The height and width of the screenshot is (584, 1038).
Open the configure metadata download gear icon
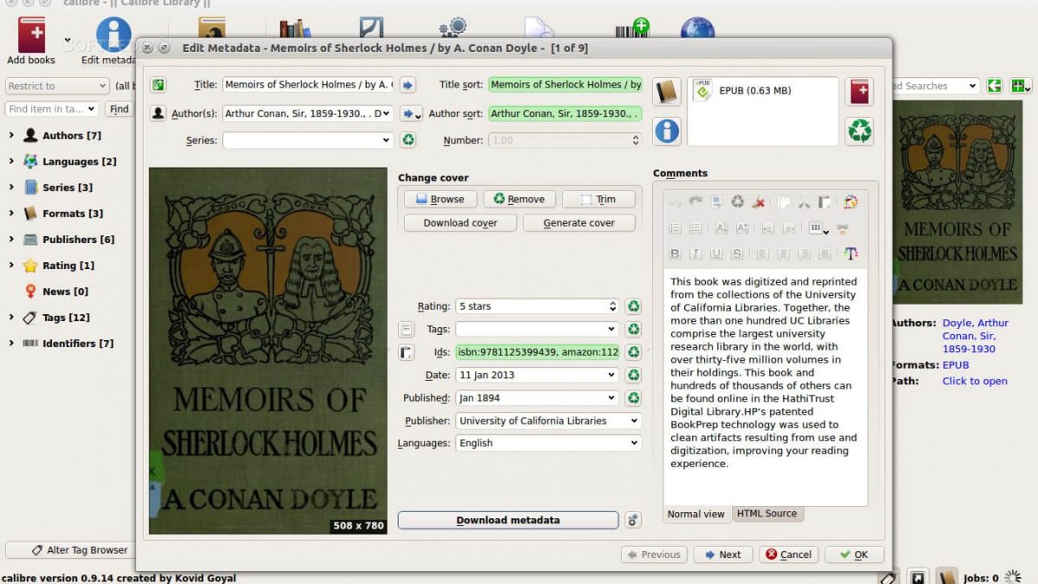point(633,520)
